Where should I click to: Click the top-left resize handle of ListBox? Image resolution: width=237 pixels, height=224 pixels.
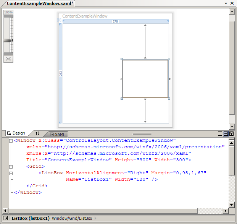pyautogui.click(x=122, y=59)
